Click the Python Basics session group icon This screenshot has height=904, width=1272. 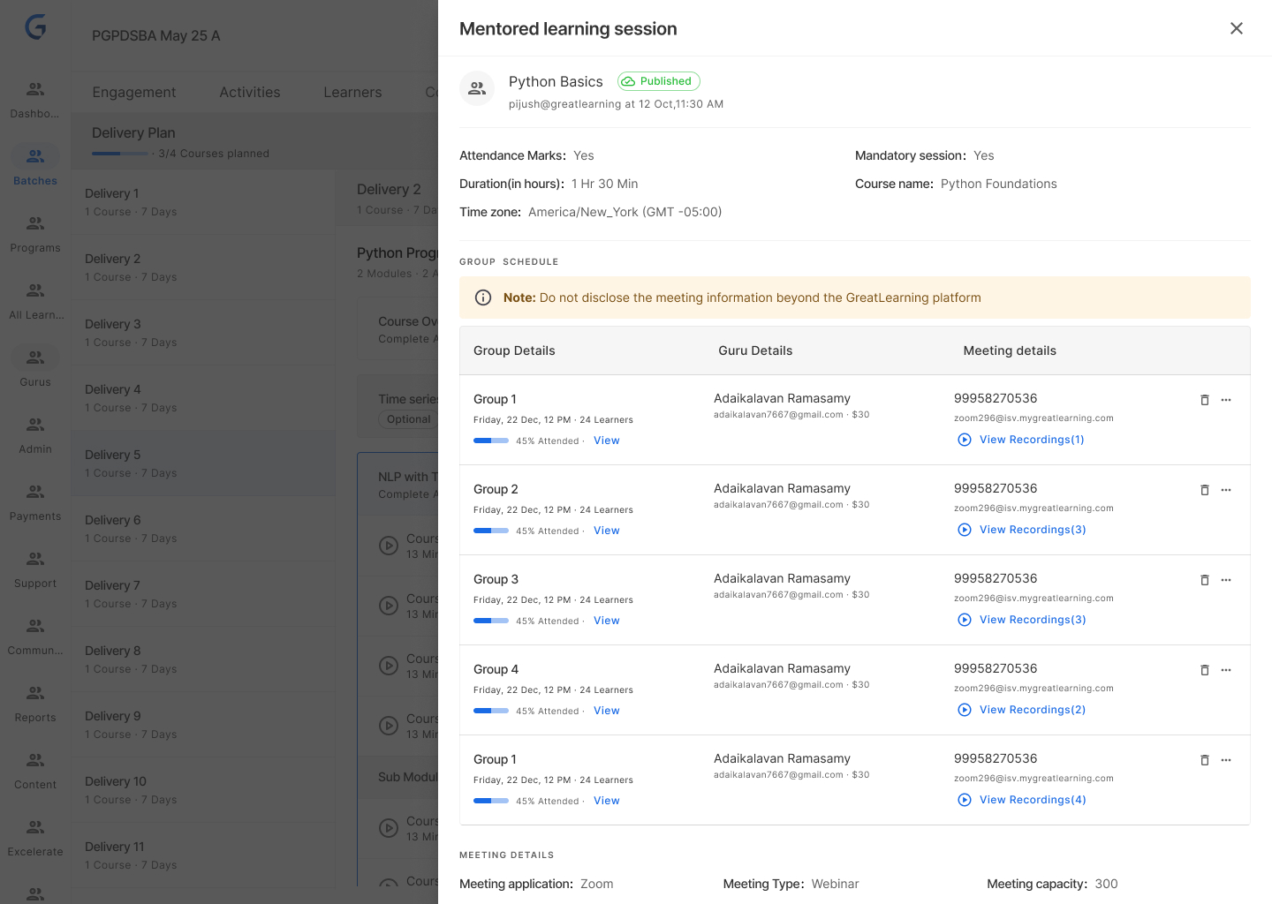pos(477,88)
